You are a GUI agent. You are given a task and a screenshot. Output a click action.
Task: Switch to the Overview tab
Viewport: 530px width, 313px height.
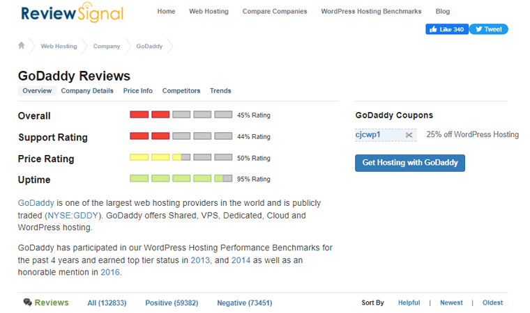click(x=37, y=90)
